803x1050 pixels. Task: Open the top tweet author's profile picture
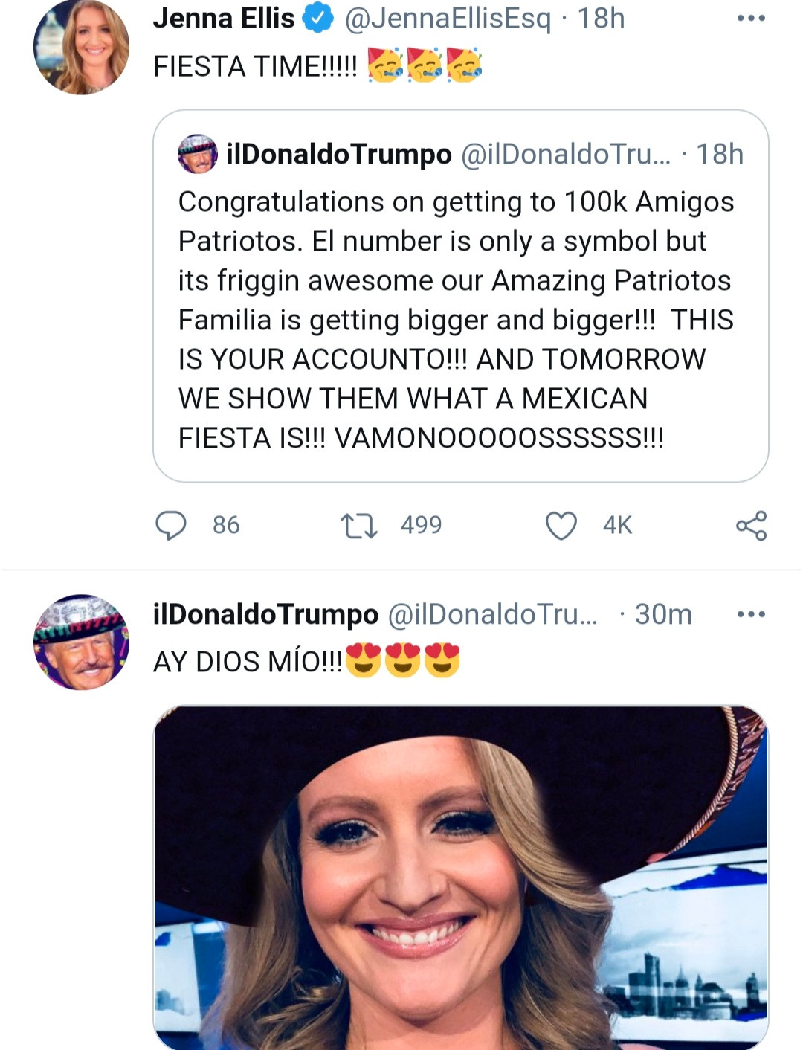[81, 48]
